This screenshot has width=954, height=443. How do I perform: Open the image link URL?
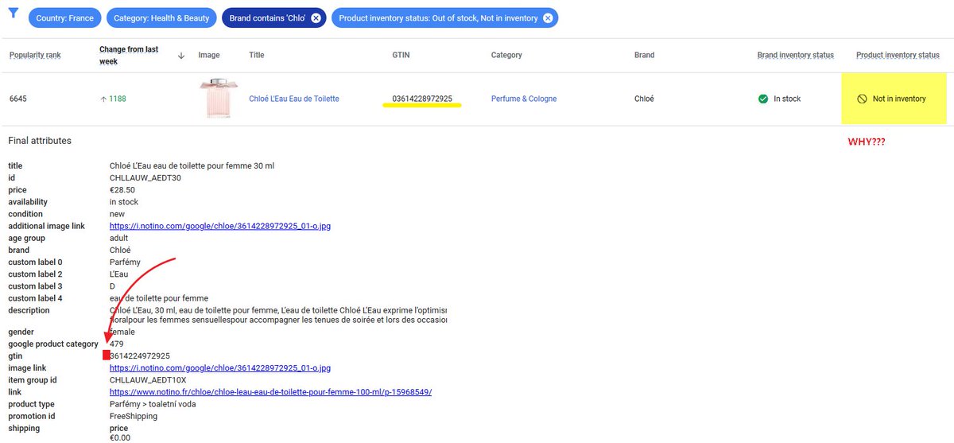220,367
